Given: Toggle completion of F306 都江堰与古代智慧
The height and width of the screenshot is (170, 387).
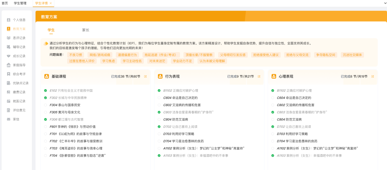Looking at the screenshot, I should (x=46, y=119).
